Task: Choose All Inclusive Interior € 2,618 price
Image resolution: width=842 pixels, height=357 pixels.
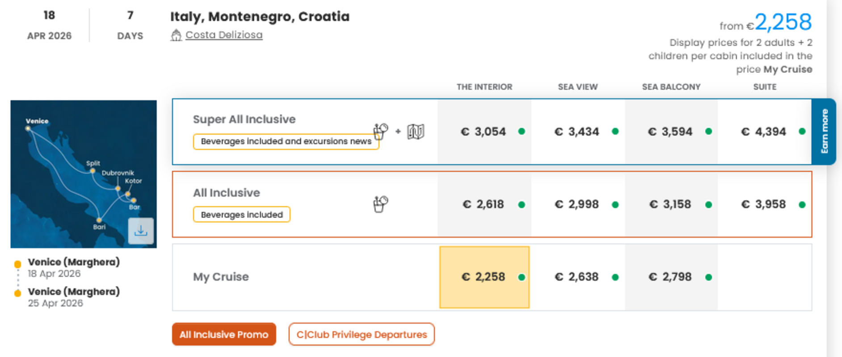Action: click(x=484, y=204)
